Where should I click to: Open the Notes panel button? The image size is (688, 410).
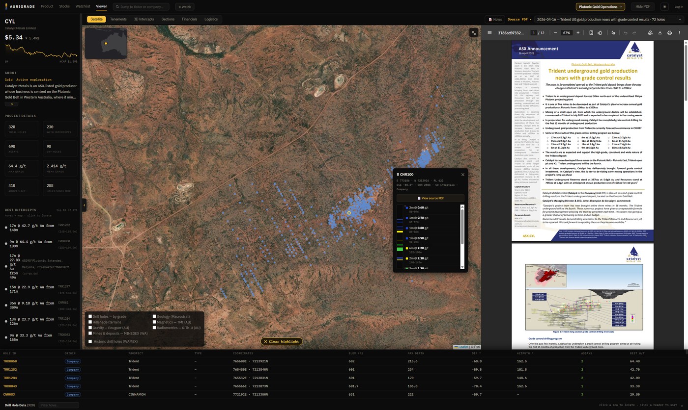(x=495, y=20)
